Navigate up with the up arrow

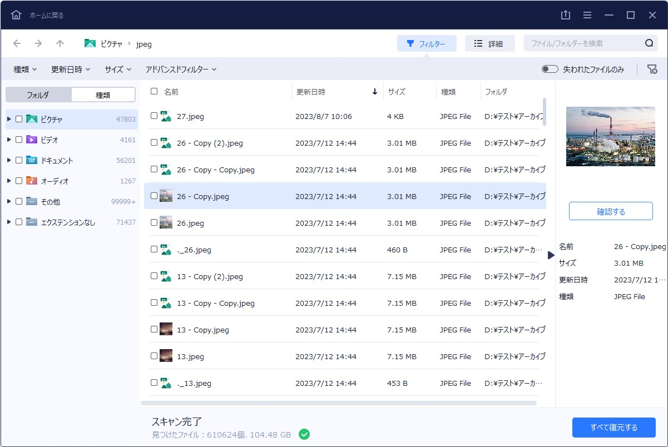[60, 43]
